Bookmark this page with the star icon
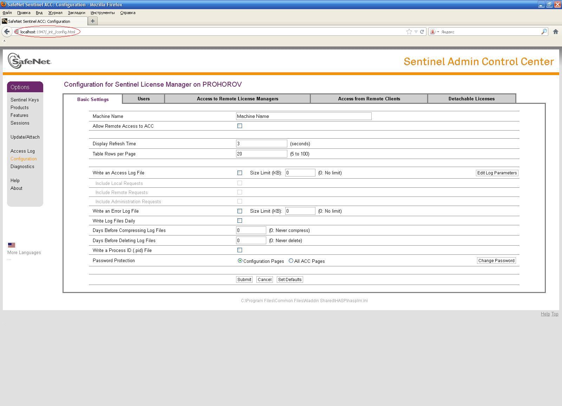The height and width of the screenshot is (406, 562). click(409, 32)
